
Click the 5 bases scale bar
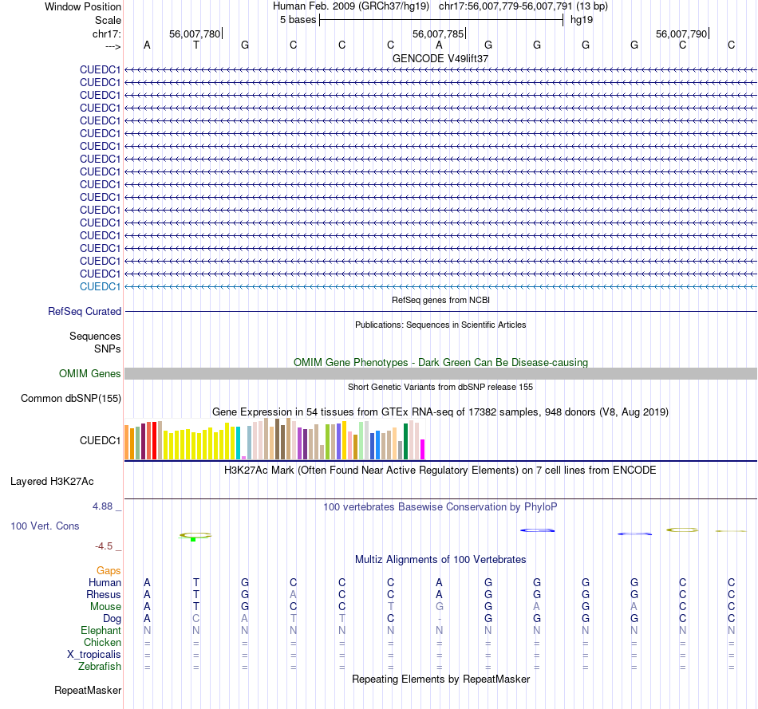coord(441,20)
